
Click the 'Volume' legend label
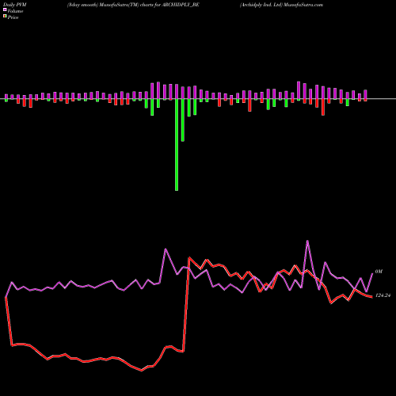point(15,11)
